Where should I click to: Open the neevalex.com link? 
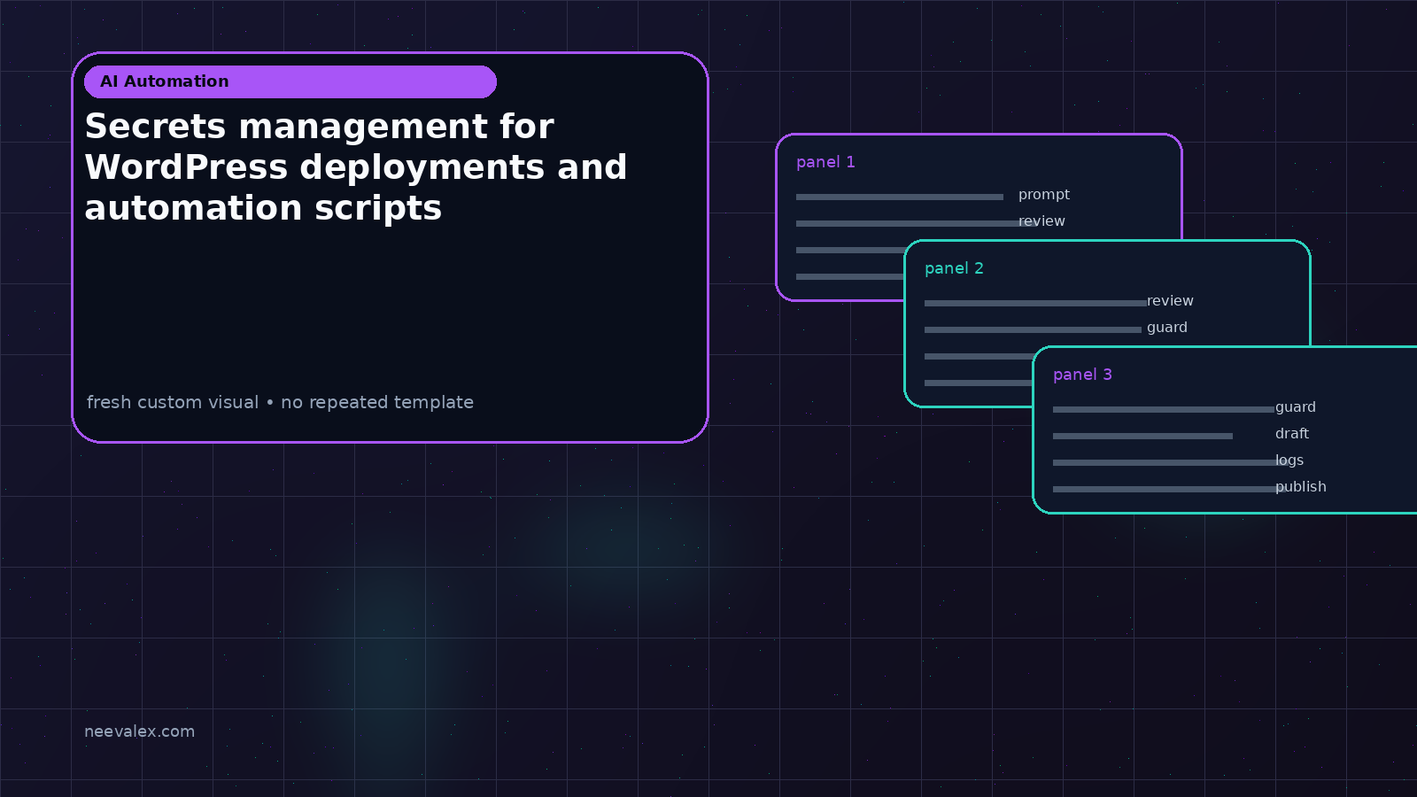[x=139, y=731]
